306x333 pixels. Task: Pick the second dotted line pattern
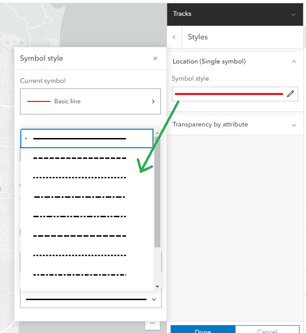(x=87, y=255)
